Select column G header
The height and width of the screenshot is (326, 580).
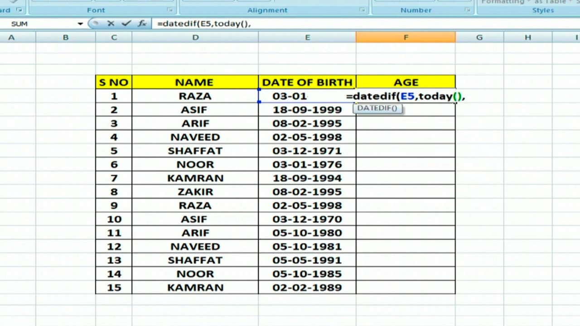click(479, 38)
